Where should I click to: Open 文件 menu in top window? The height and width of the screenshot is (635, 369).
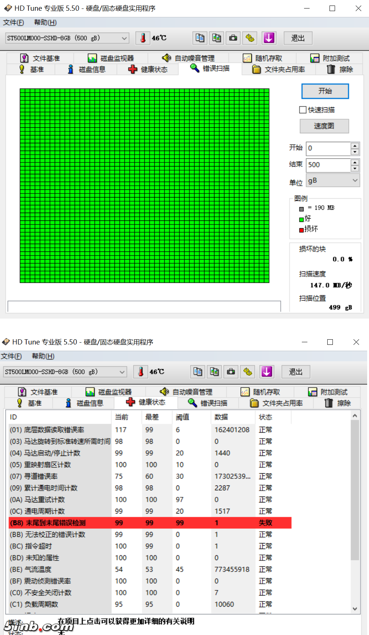[x=14, y=23]
